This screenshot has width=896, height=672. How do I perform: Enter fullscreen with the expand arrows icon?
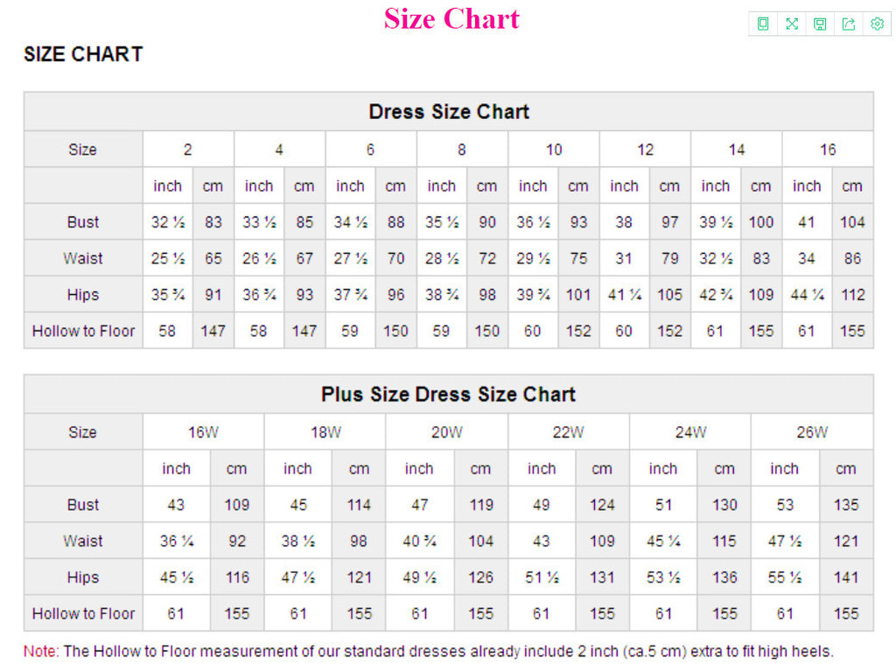pyautogui.click(x=791, y=24)
